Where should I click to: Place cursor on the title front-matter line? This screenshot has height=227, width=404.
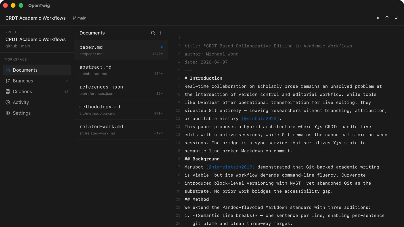[x=269, y=46]
